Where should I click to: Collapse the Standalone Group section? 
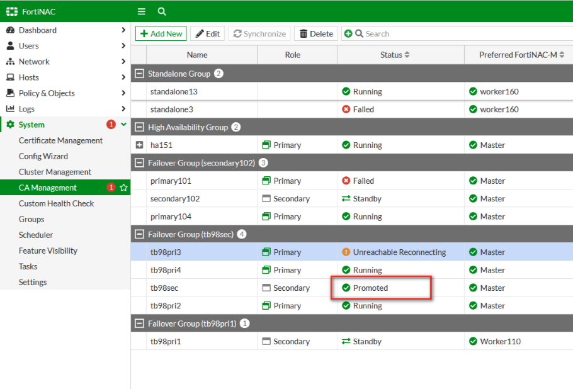(x=139, y=72)
